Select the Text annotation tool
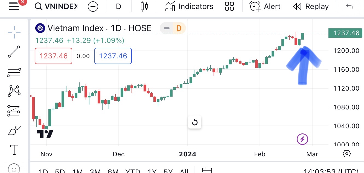This screenshot has height=173, width=364. point(14,150)
